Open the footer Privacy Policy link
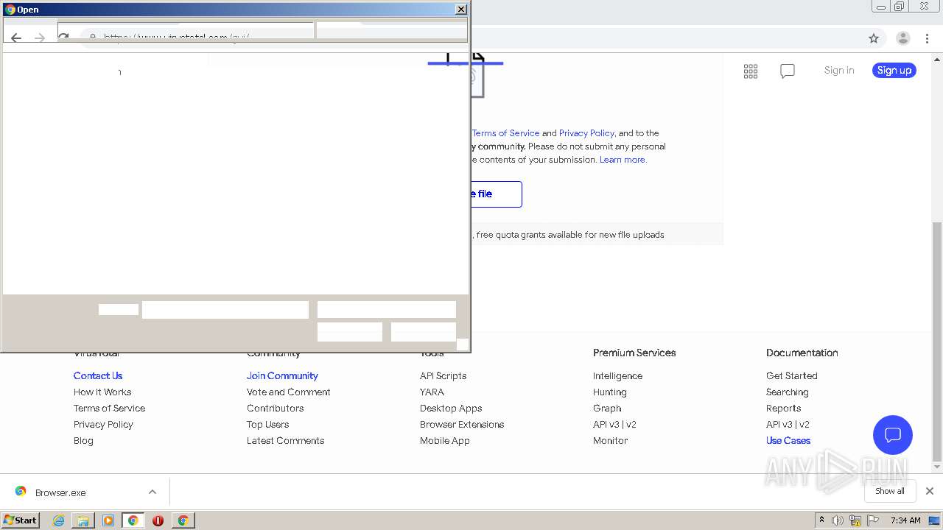943x530 pixels. (x=103, y=425)
